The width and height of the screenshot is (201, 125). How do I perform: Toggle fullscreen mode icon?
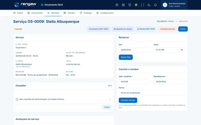point(142,5)
